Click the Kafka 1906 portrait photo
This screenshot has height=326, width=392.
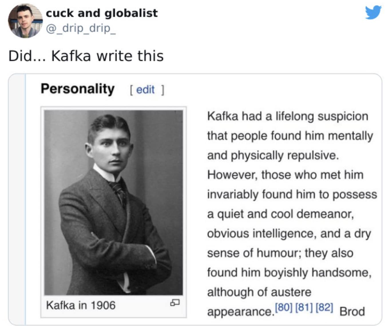point(114,203)
